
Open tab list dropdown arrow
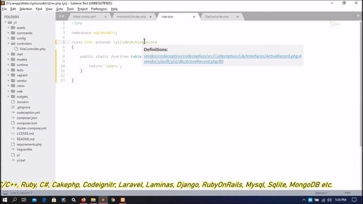point(358,16)
